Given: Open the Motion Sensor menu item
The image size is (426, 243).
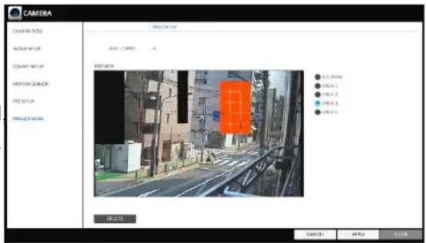Looking at the screenshot, I should pyautogui.click(x=30, y=83).
